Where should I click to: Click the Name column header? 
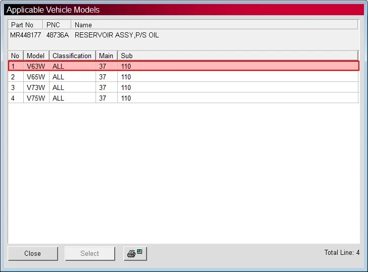(214, 25)
